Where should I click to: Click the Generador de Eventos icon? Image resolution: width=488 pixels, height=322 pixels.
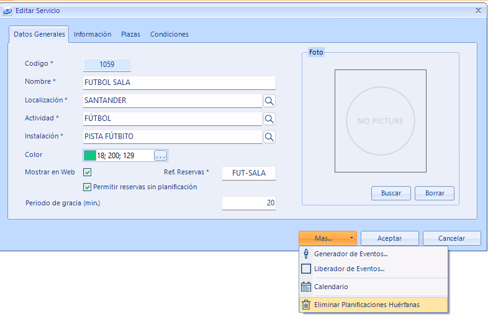[x=305, y=254]
